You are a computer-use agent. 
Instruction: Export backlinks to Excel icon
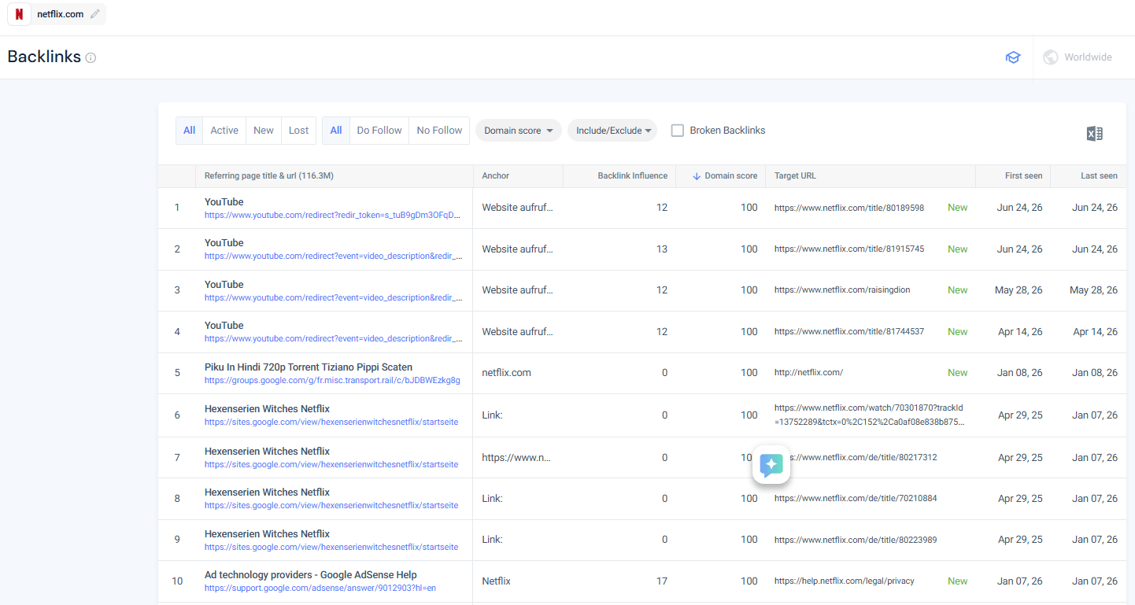point(1094,134)
